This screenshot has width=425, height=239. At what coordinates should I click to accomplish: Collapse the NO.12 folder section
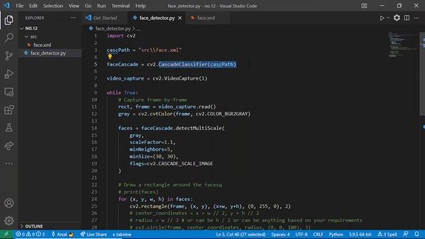50,28
